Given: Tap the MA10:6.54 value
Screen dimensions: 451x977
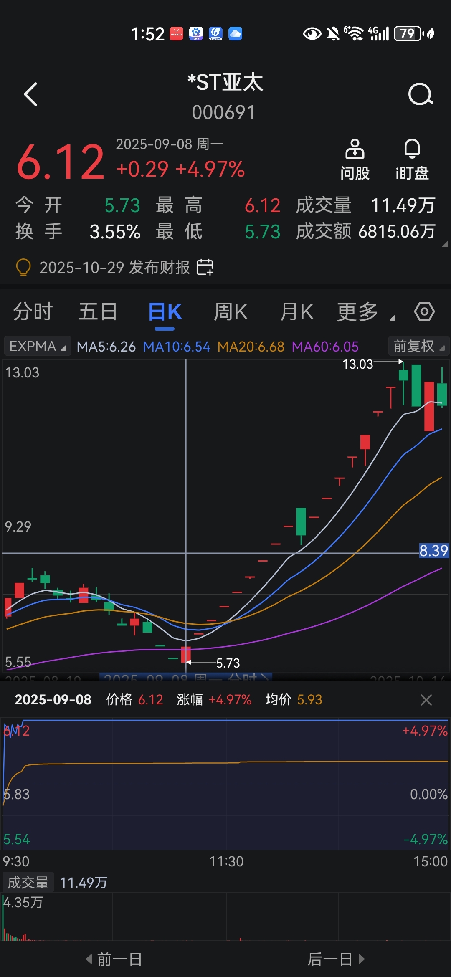Looking at the screenshot, I should tap(177, 347).
